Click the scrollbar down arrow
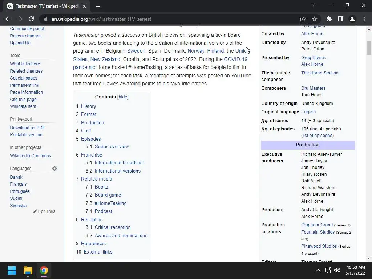 (369, 258)
